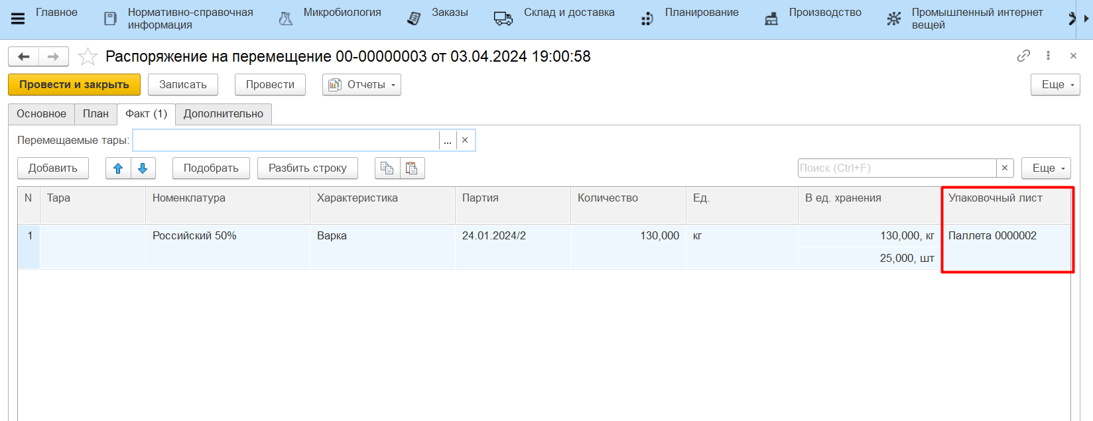Open selection dialog with ellipsis button
The width and height of the screenshot is (1093, 421).
pos(448,141)
